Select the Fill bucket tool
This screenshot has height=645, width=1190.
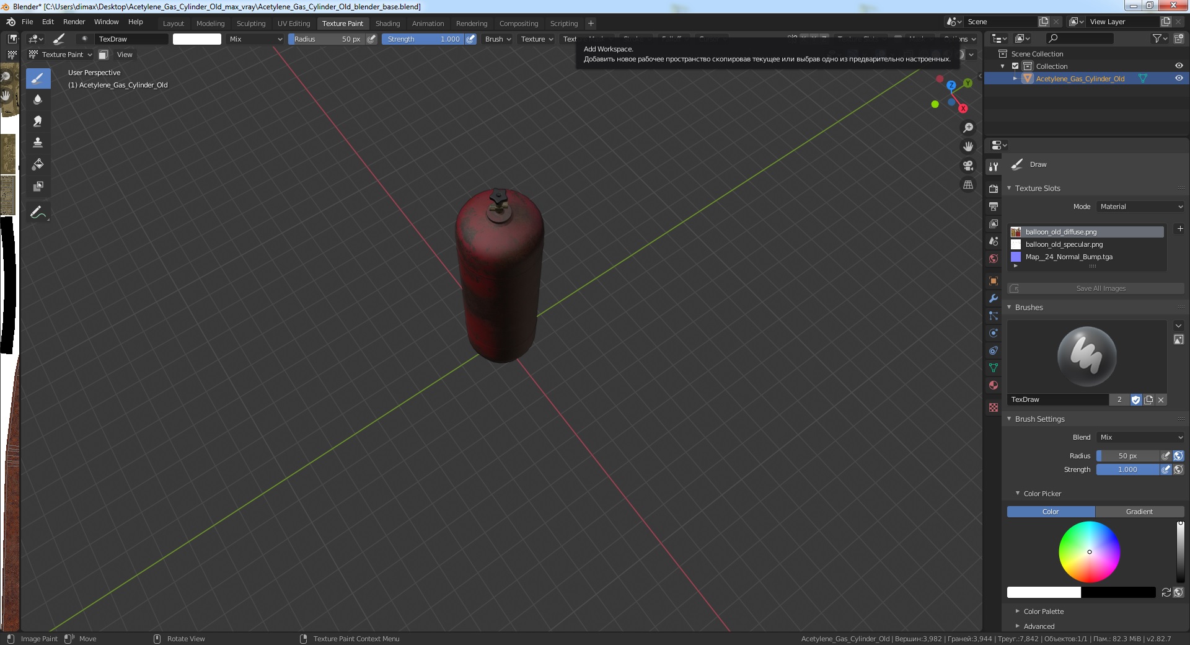38,164
